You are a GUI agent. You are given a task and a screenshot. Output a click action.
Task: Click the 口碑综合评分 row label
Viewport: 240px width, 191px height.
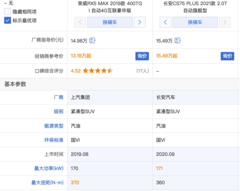[49, 71]
